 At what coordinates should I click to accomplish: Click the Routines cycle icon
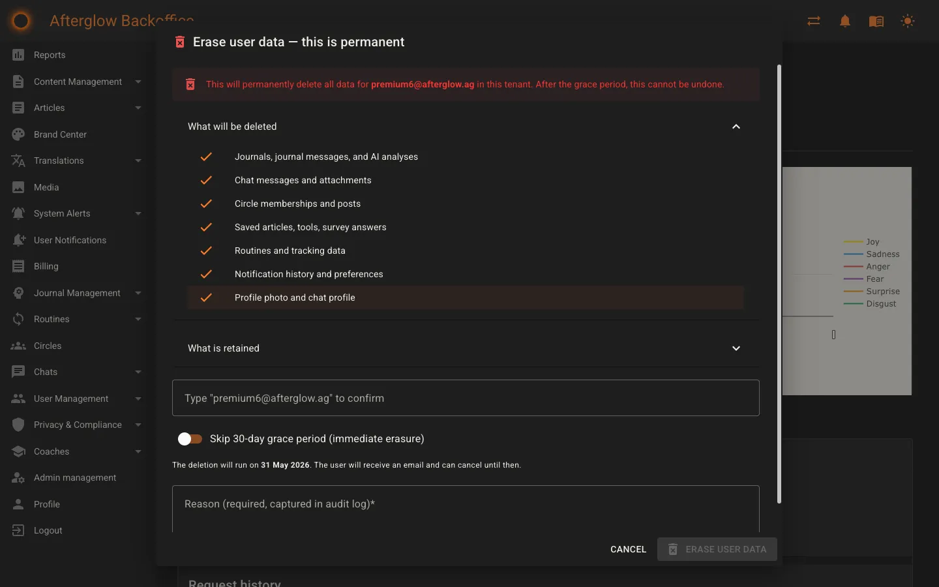18,319
